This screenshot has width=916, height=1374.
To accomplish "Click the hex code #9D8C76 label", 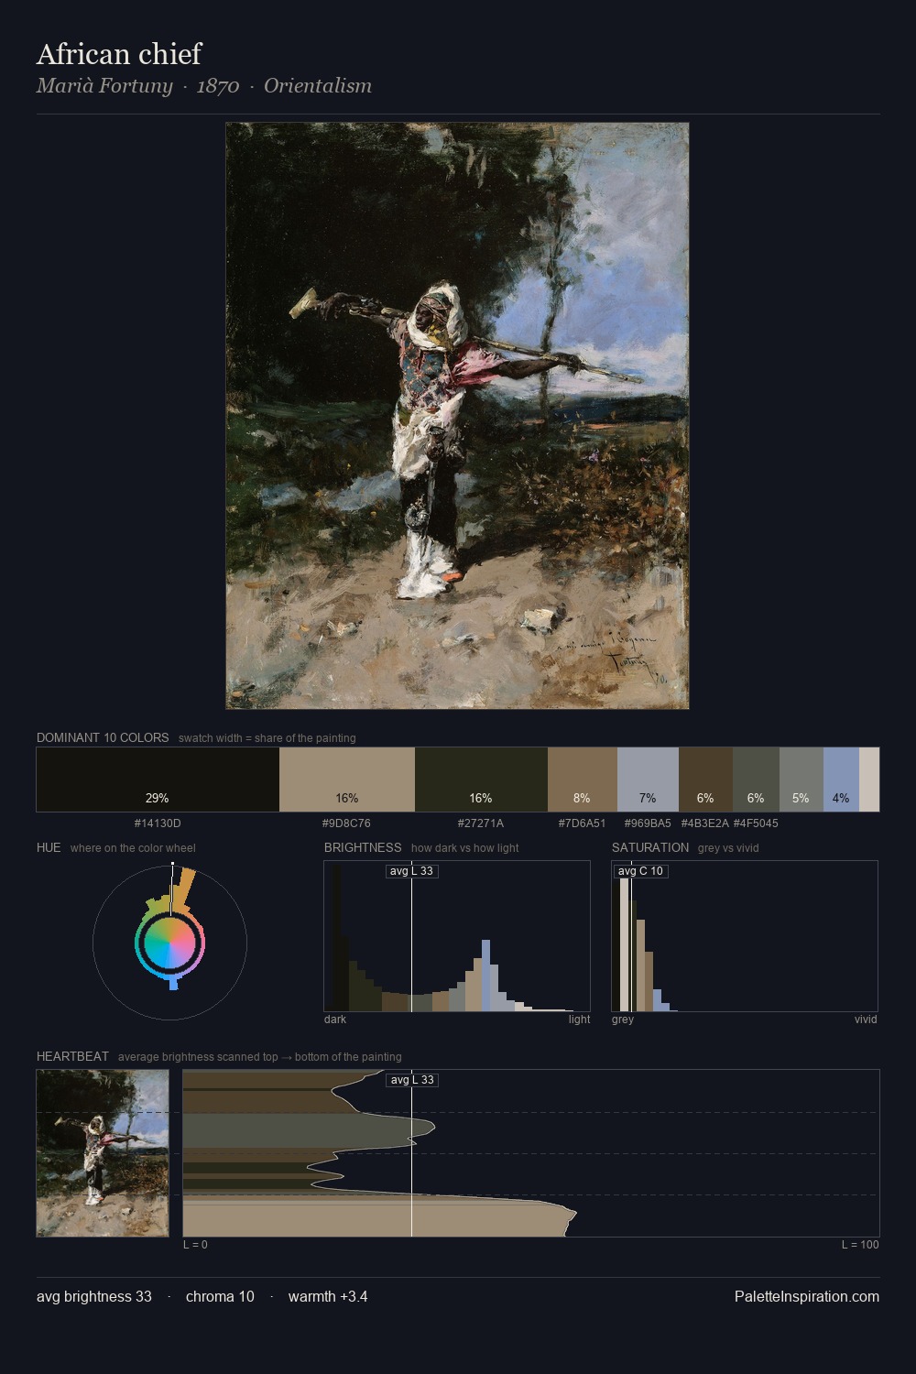I will point(346,823).
